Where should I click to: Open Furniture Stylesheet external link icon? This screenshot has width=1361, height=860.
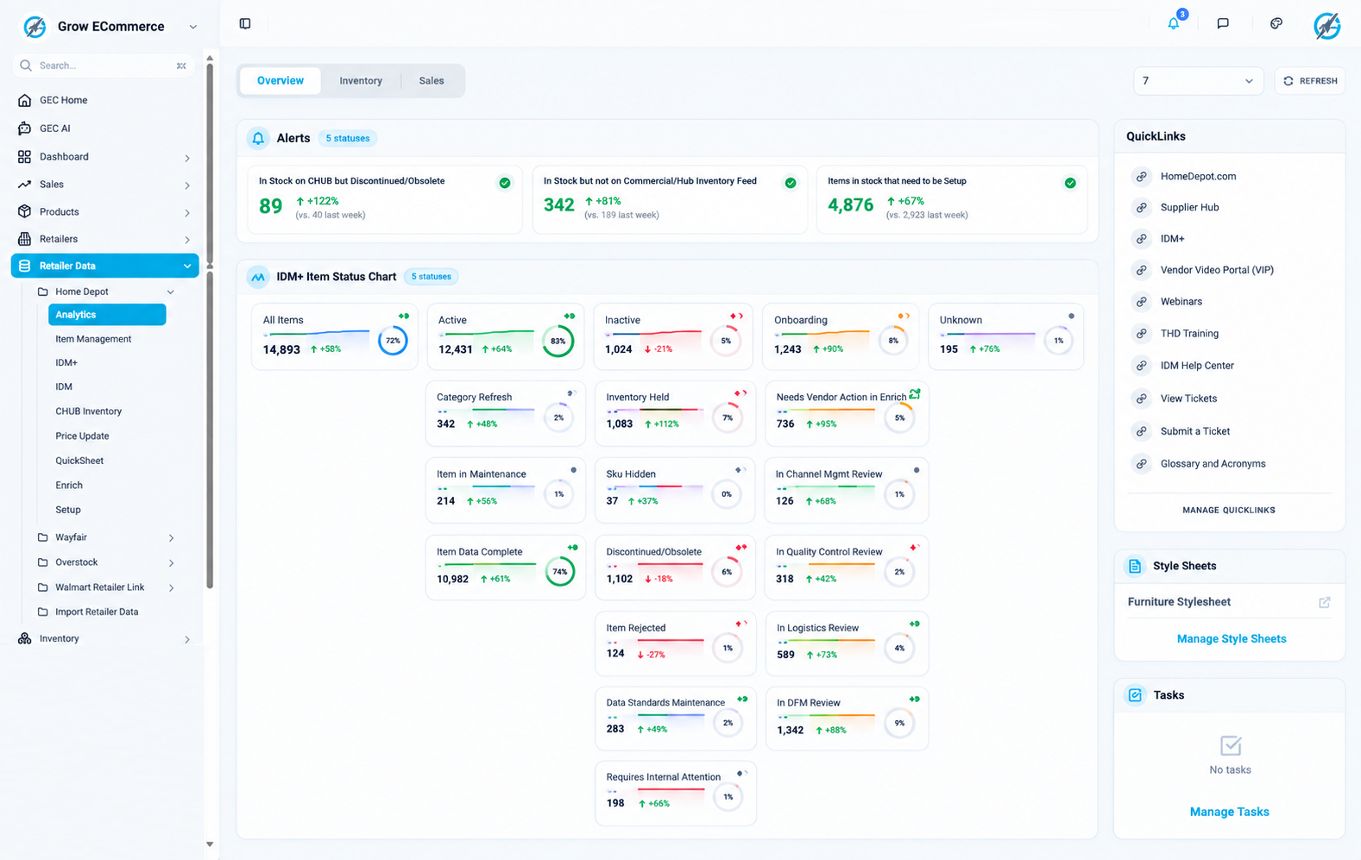1325,602
